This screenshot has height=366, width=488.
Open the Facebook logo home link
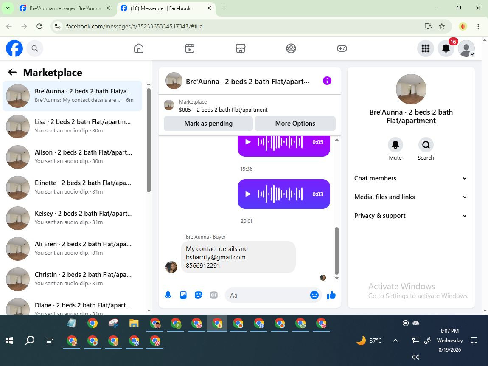click(x=14, y=48)
